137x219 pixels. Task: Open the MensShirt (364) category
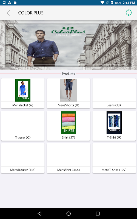[x=68, y=158]
